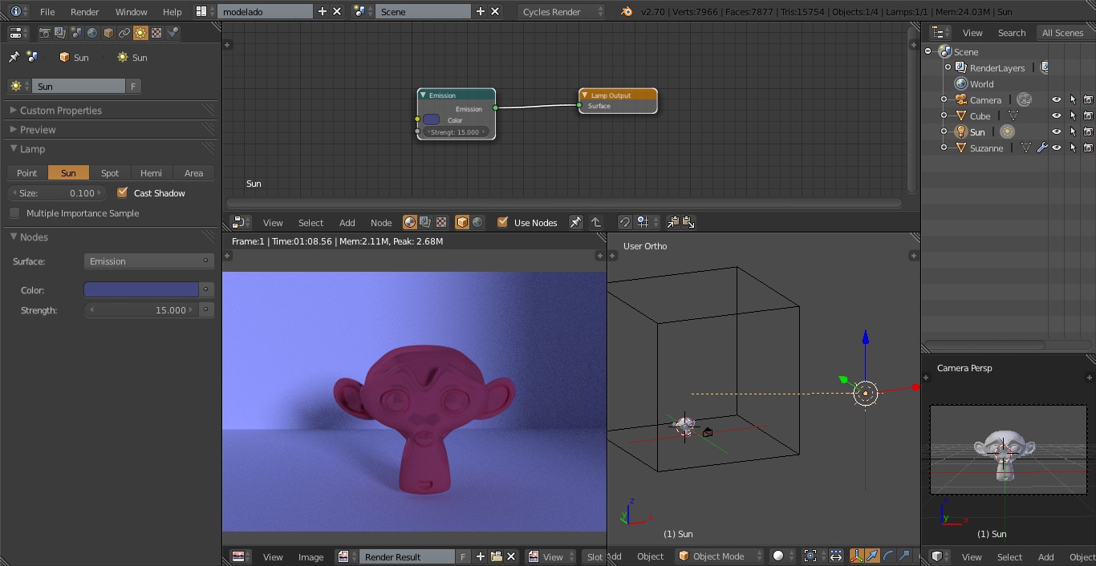
Task: Open the Window menu
Action: click(131, 12)
